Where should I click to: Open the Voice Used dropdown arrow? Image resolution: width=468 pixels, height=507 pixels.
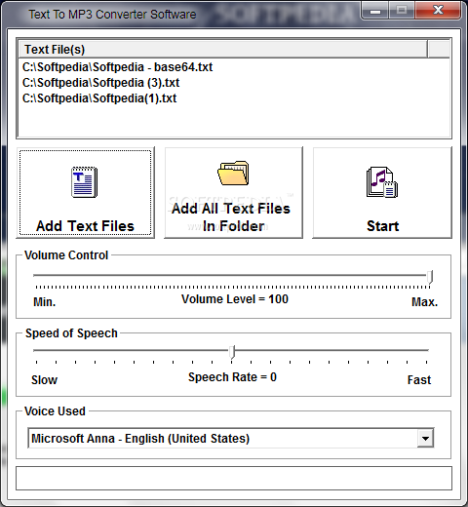tap(425, 439)
